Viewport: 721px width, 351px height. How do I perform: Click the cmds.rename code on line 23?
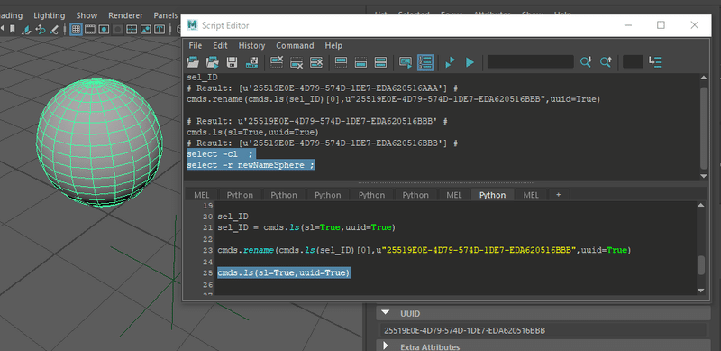[x=424, y=250]
